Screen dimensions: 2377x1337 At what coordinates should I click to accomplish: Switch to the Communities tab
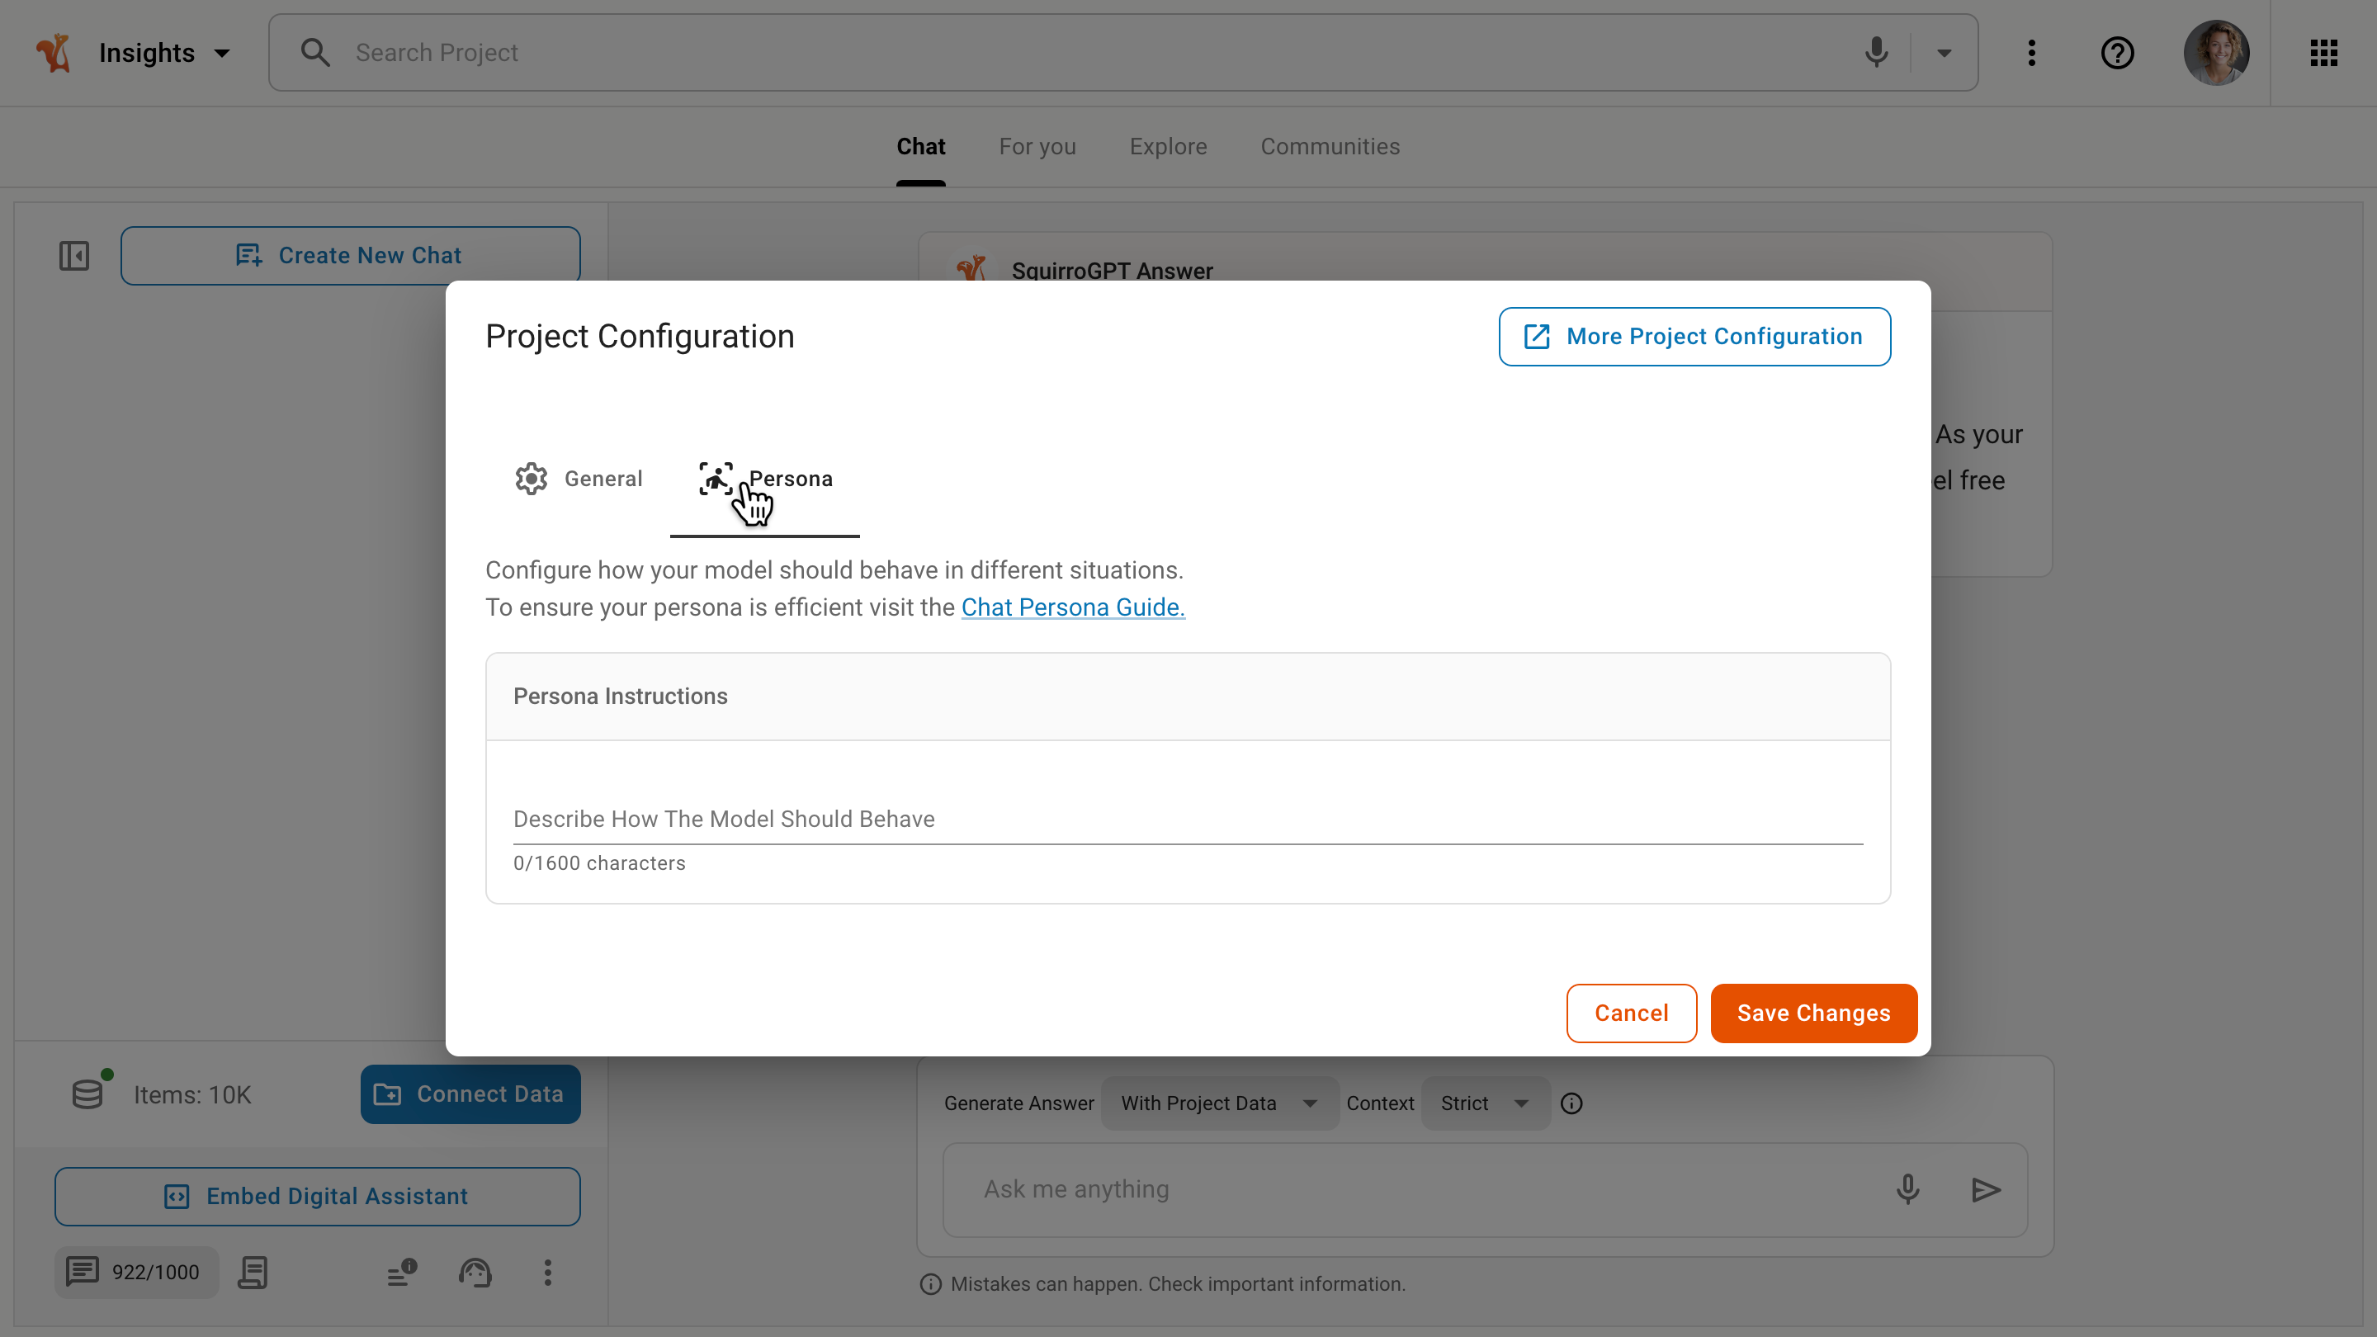pyautogui.click(x=1330, y=146)
